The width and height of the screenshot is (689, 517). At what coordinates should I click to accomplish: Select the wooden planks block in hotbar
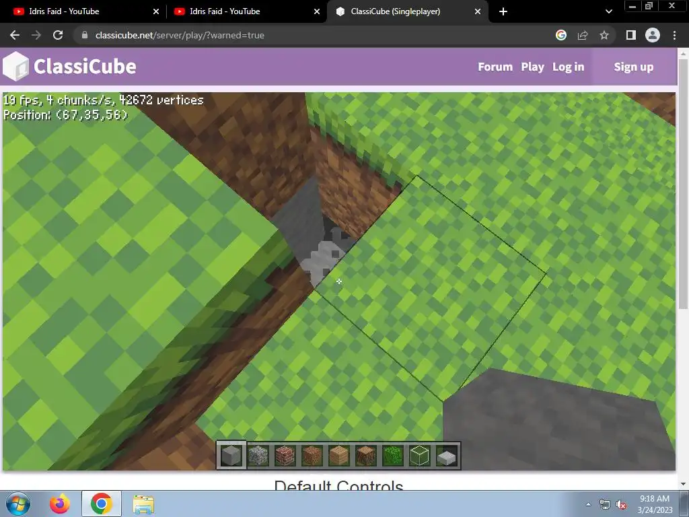point(339,456)
